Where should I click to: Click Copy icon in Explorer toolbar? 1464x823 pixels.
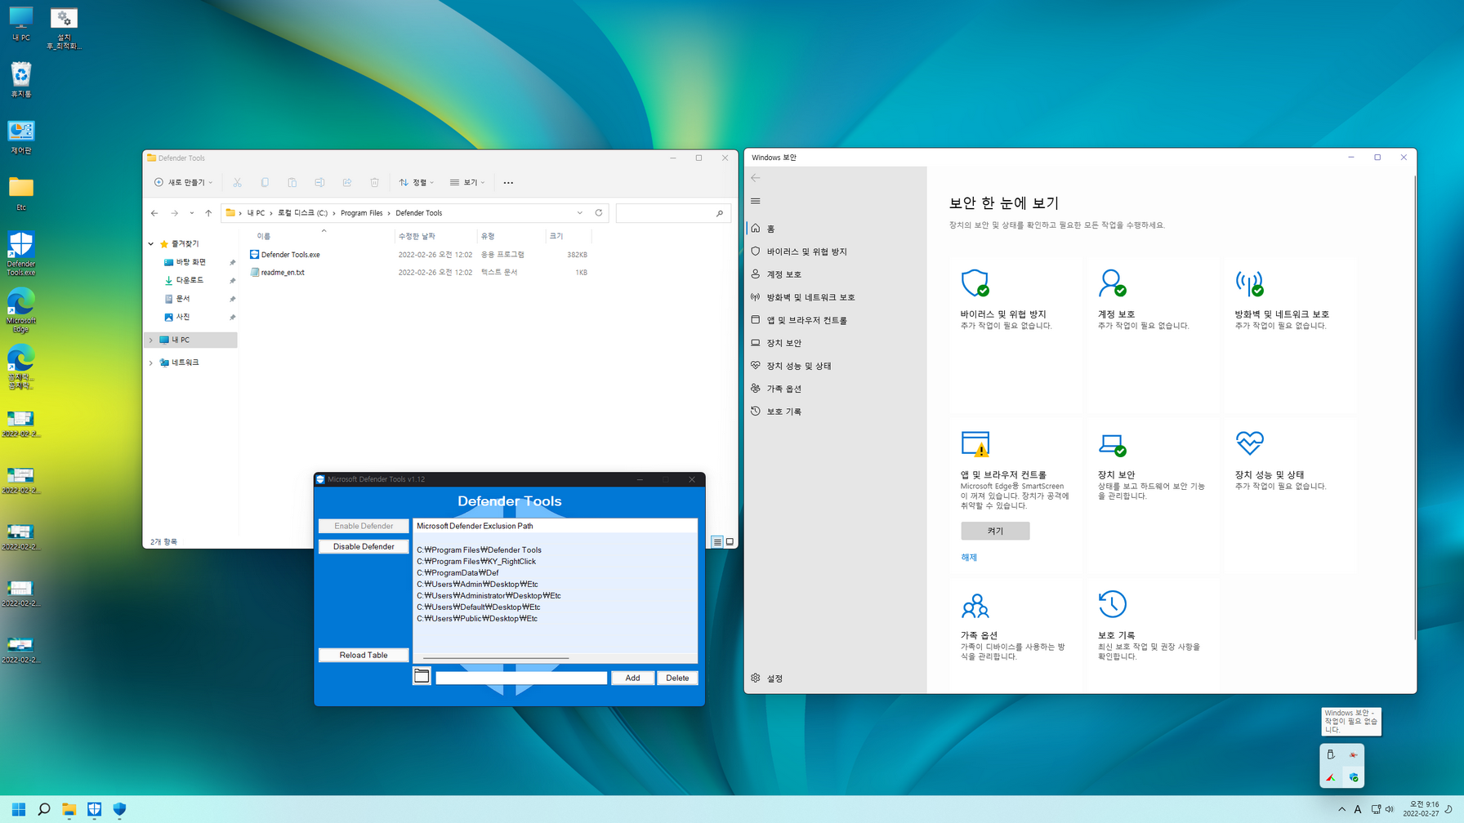tap(265, 182)
